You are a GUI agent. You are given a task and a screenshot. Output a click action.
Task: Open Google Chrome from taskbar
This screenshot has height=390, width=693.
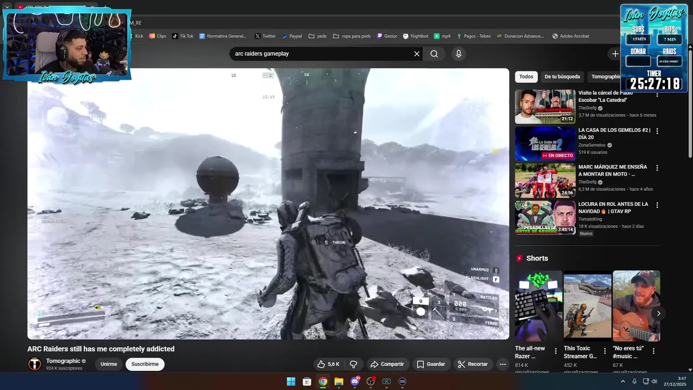(323, 381)
